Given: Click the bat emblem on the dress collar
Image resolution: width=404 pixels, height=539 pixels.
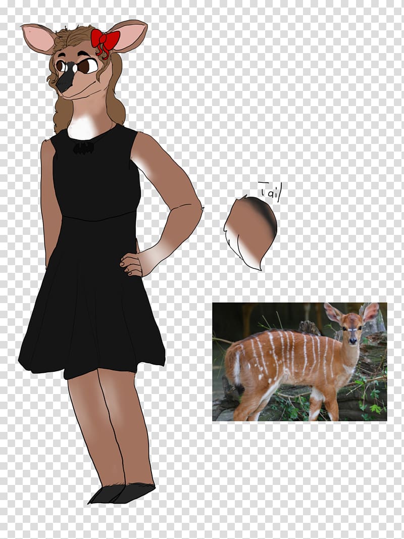Looking at the screenshot, I should 83,148.
